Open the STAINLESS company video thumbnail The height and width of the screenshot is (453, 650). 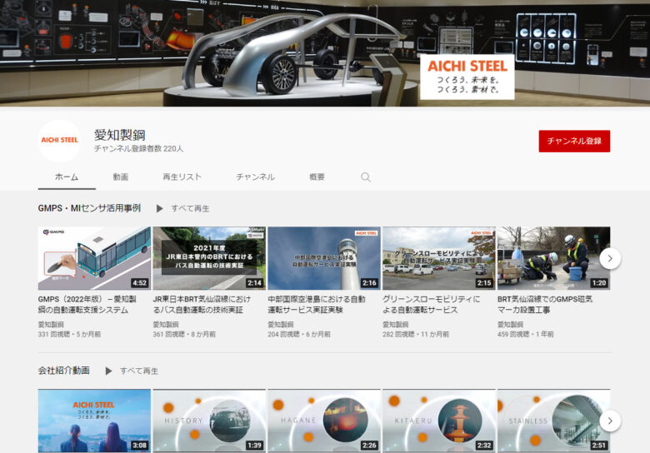[553, 421]
